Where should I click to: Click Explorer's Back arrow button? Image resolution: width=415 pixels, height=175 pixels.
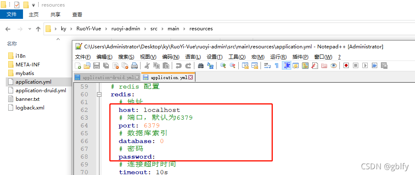click(x=8, y=29)
